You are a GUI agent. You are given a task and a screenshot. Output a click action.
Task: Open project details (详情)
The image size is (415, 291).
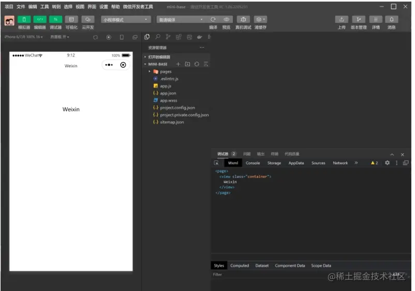pyautogui.click(x=376, y=19)
